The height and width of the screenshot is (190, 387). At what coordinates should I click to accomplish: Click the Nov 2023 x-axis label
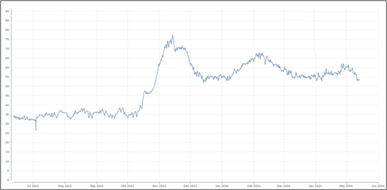pyautogui.click(x=159, y=185)
